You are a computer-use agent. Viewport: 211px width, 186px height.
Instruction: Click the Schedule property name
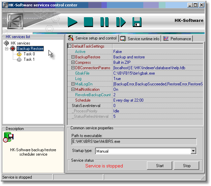pyautogui.click(x=83, y=100)
